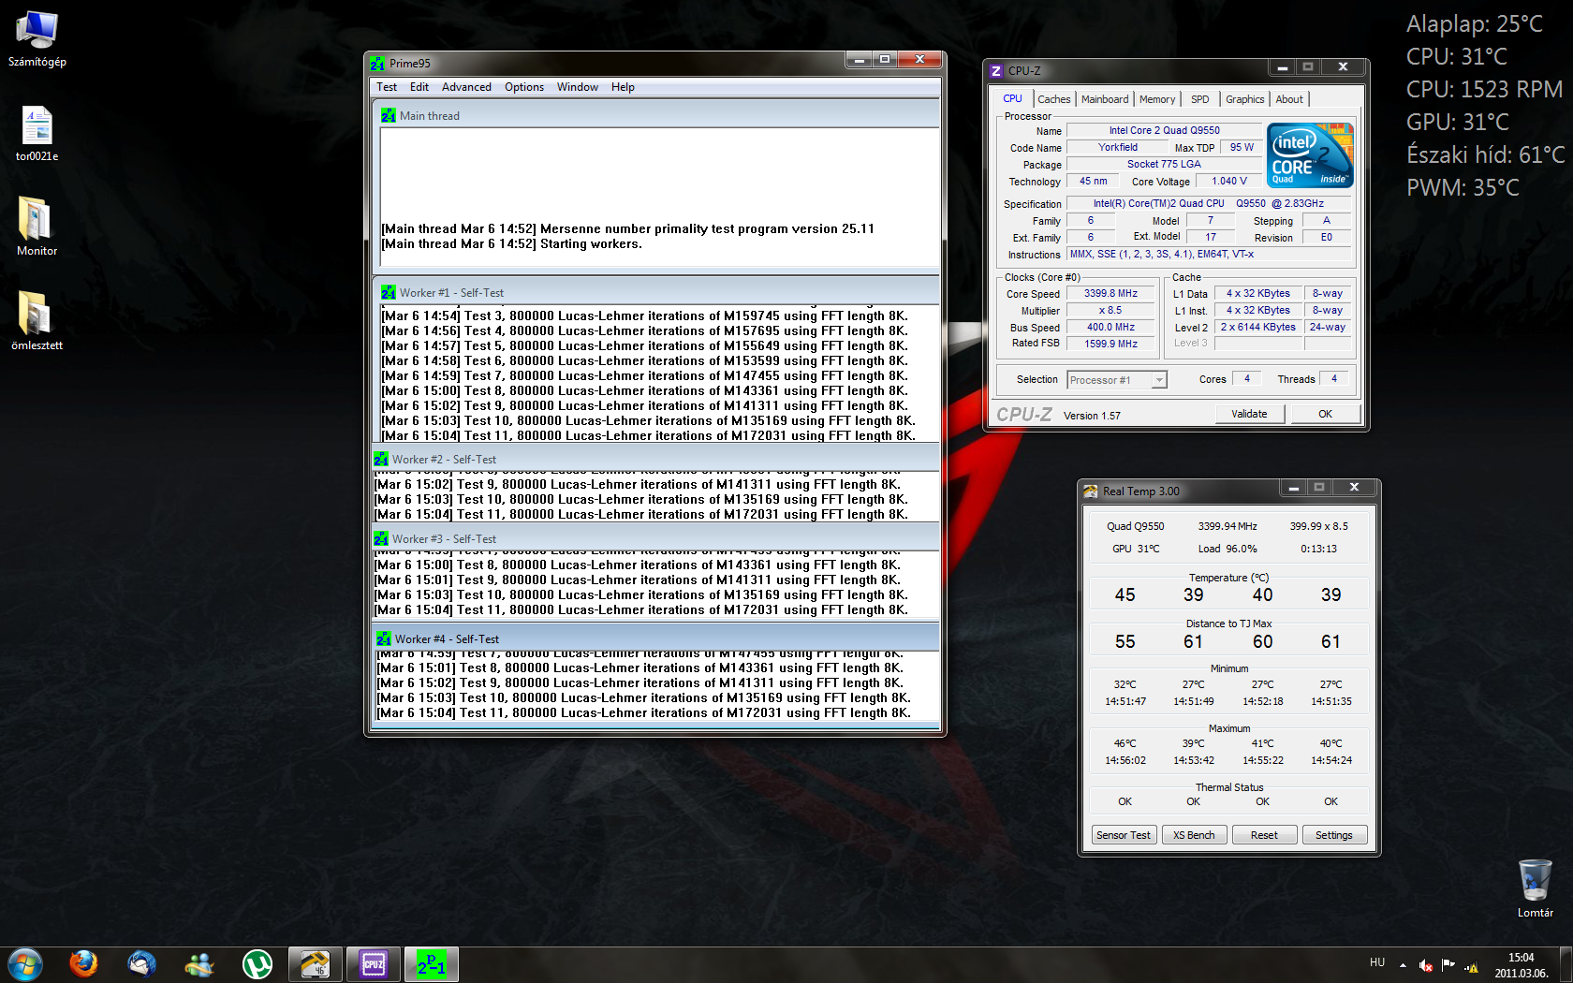Click the HU language indicator

coord(1377,962)
